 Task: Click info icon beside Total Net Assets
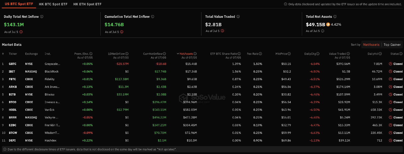tap(335, 17)
